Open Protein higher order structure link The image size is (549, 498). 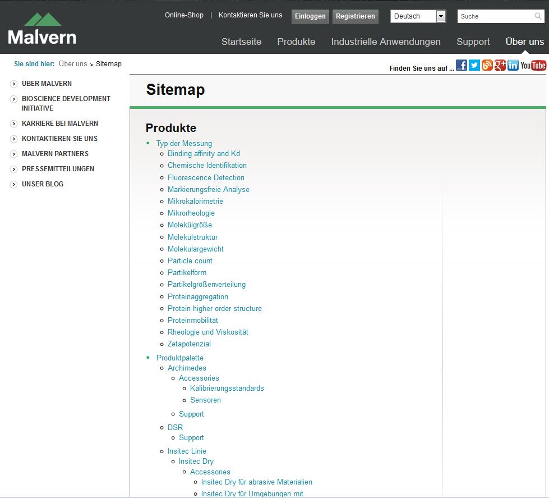pos(215,309)
